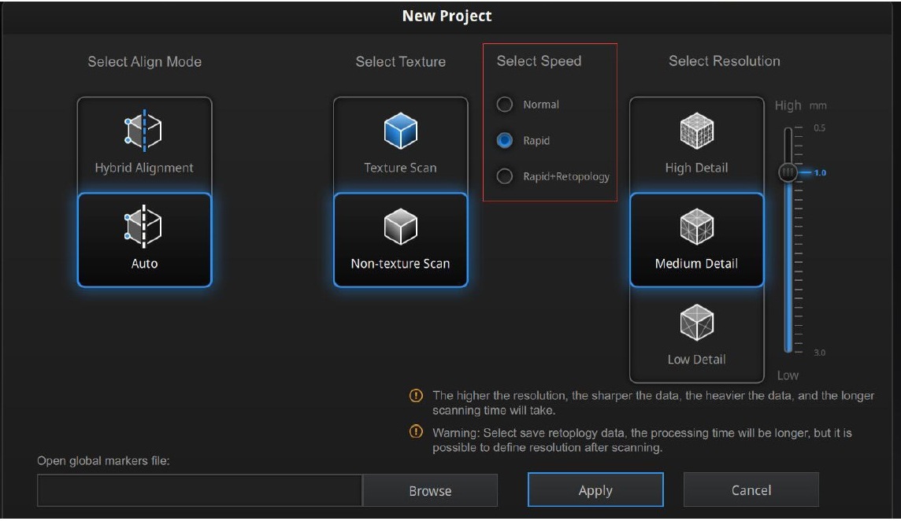Select the High Detail mesh icon
The width and height of the screenshot is (901, 521).
pyautogui.click(x=696, y=131)
